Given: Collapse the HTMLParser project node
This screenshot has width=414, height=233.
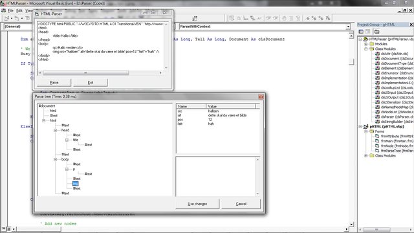Looking at the screenshot, I should [360, 39].
